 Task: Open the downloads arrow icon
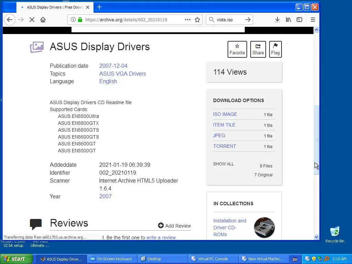pos(277,20)
